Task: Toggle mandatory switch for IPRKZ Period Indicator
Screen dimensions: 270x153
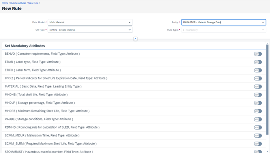Action: click(258, 78)
